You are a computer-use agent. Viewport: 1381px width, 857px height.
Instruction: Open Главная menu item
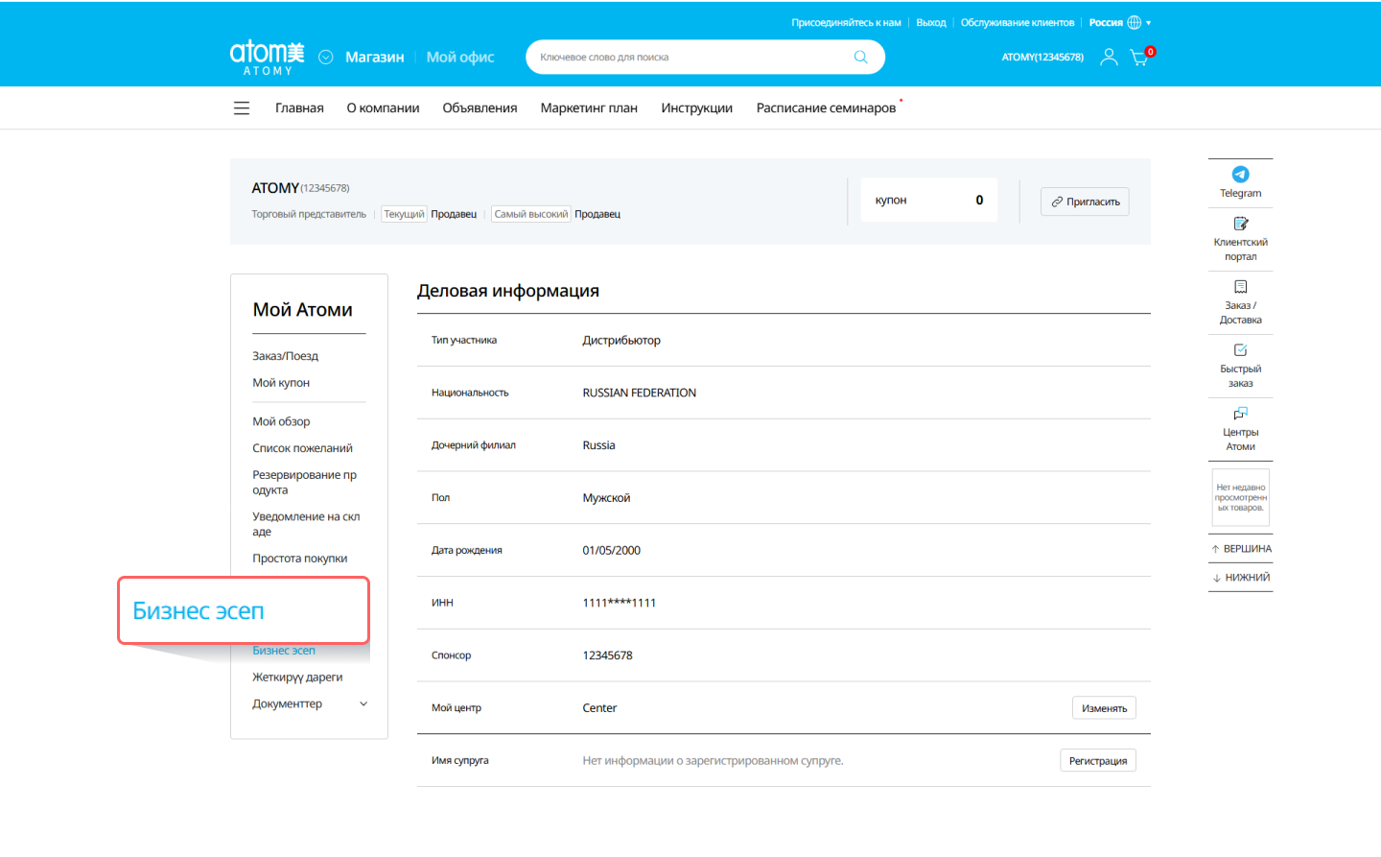click(299, 108)
